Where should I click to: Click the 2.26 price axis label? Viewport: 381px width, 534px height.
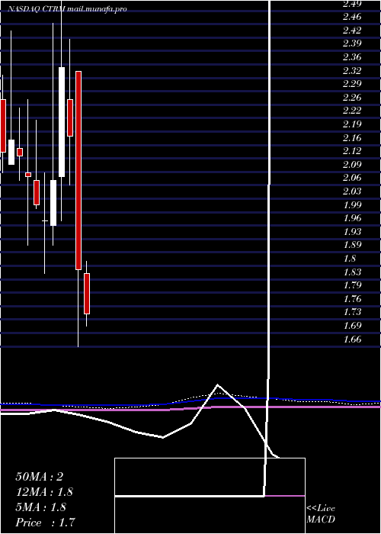click(x=352, y=98)
